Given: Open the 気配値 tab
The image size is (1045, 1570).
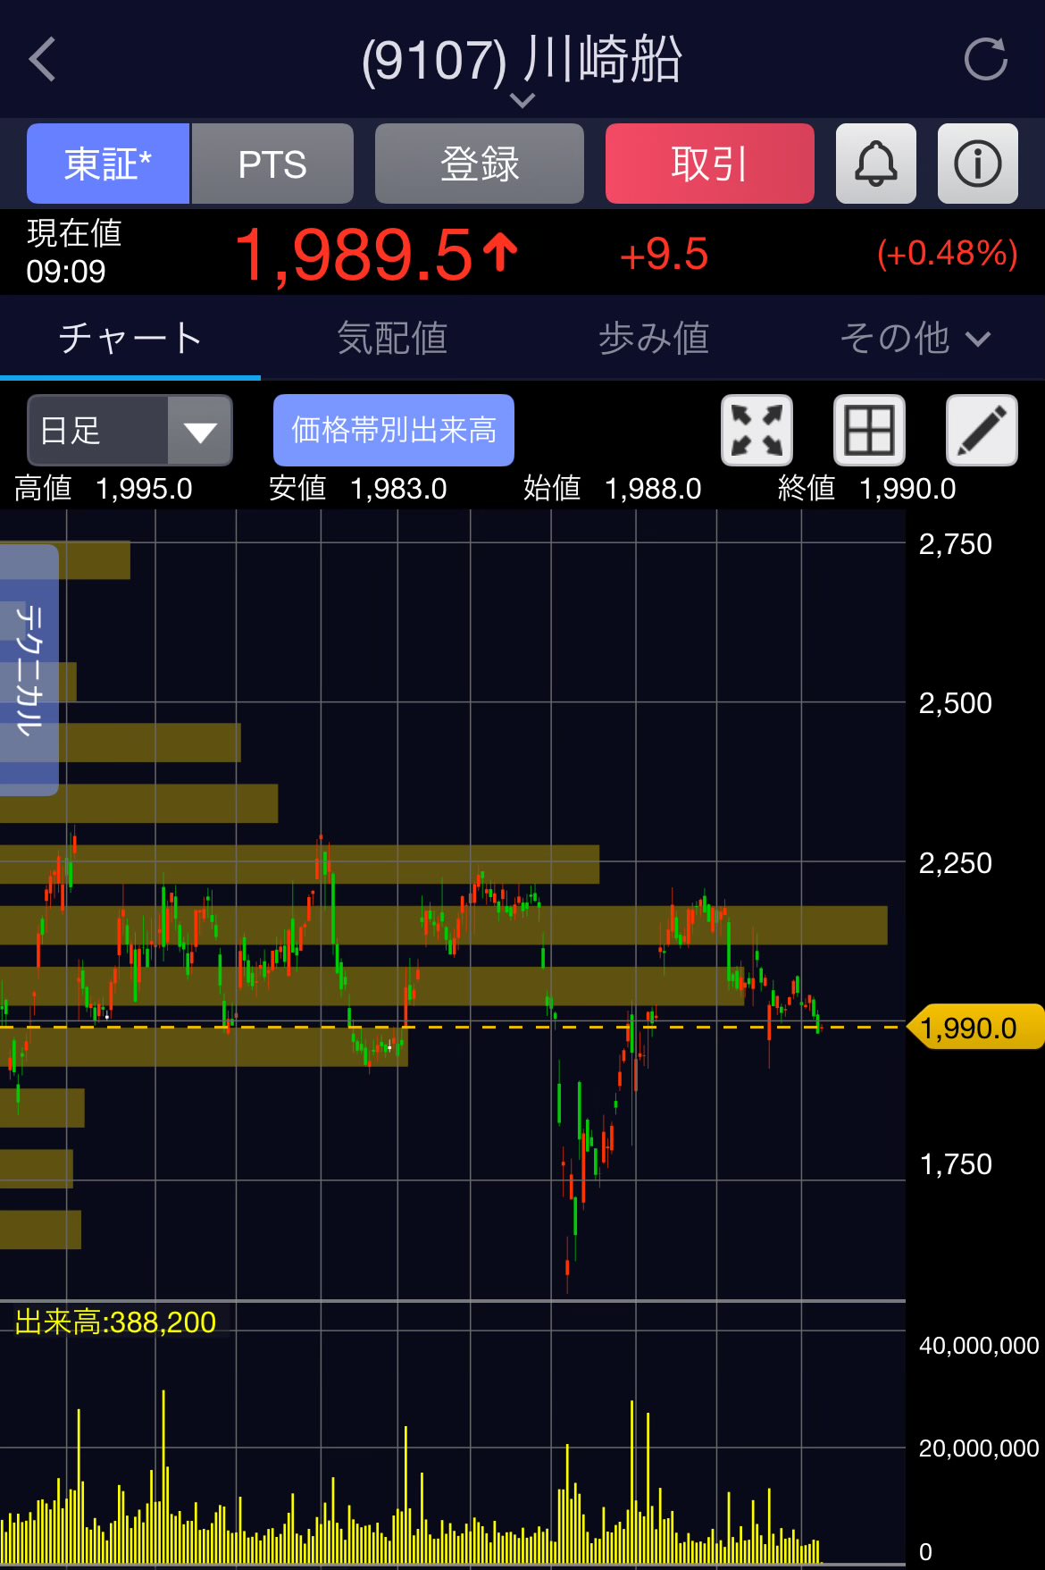Looking at the screenshot, I should (392, 338).
